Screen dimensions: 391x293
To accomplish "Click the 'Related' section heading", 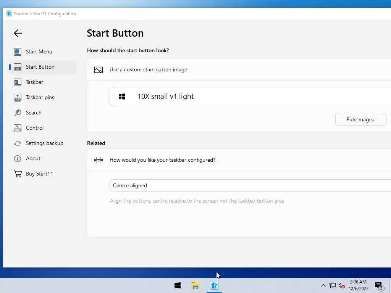I will tap(96, 143).
